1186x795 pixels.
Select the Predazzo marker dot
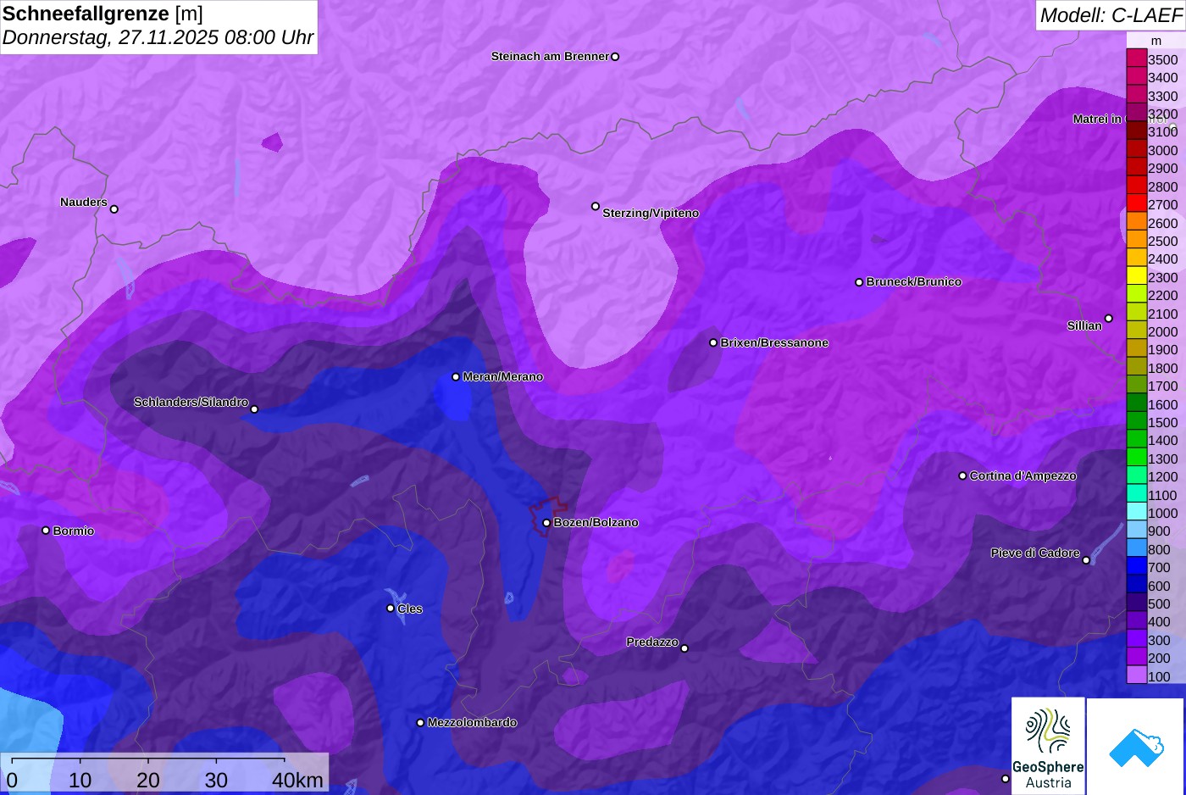pos(684,648)
